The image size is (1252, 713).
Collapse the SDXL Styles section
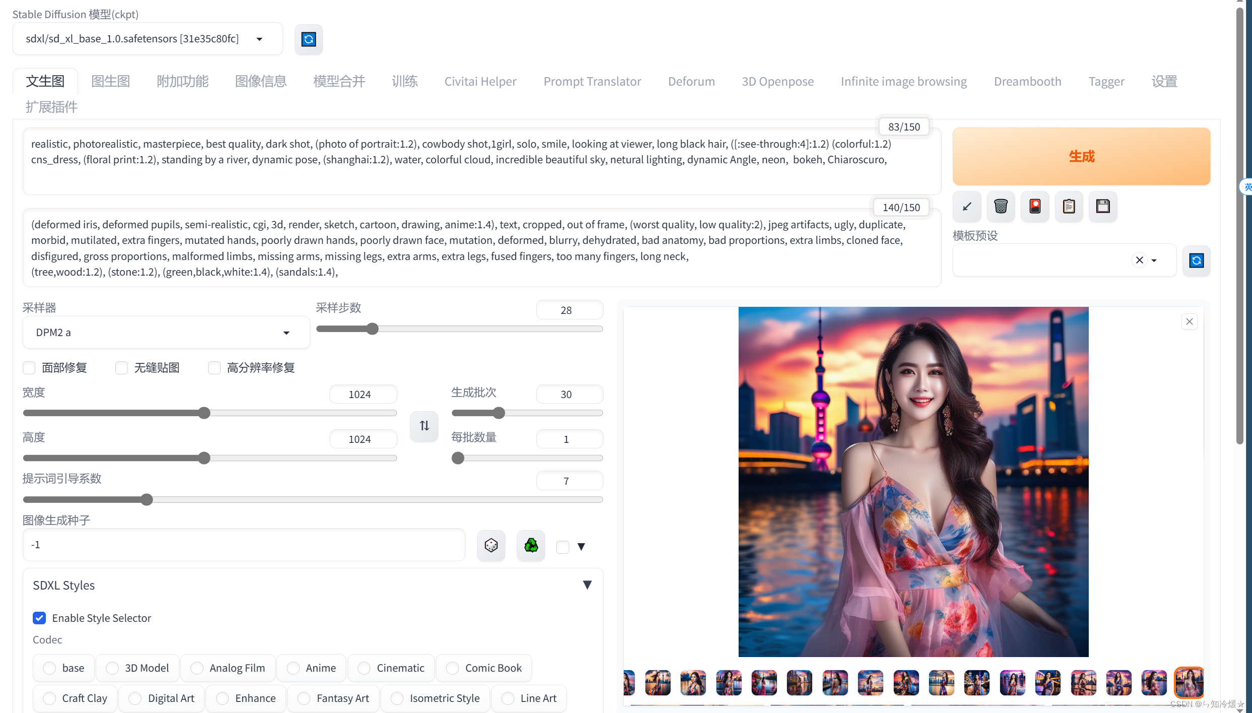tap(587, 585)
